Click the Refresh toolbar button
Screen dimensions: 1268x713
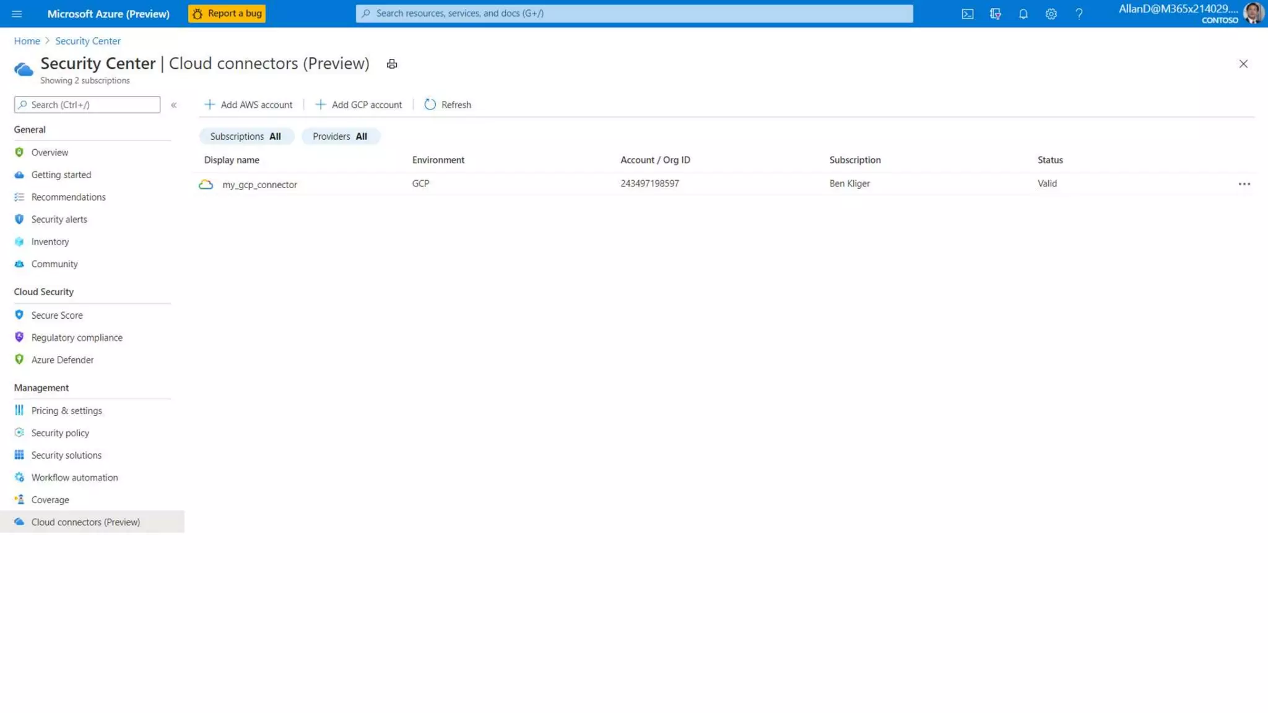tap(448, 105)
